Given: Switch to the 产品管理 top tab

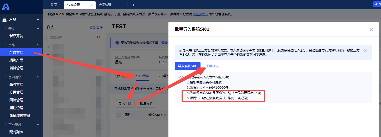Looking at the screenshot, I should point(105,5).
